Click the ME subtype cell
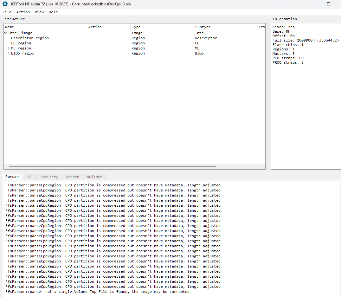 197,48
